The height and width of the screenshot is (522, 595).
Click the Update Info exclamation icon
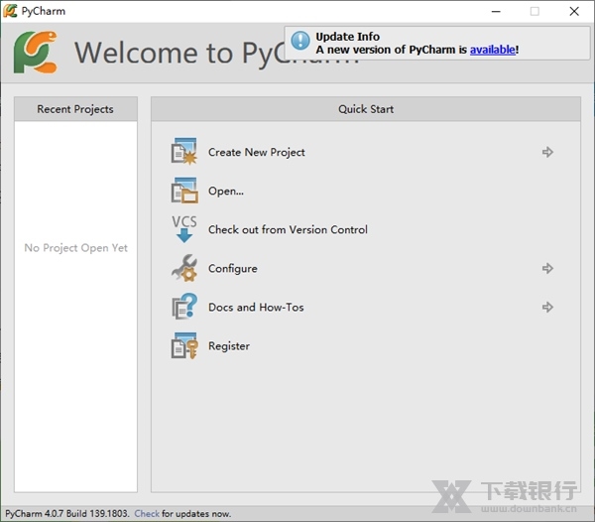(x=300, y=42)
